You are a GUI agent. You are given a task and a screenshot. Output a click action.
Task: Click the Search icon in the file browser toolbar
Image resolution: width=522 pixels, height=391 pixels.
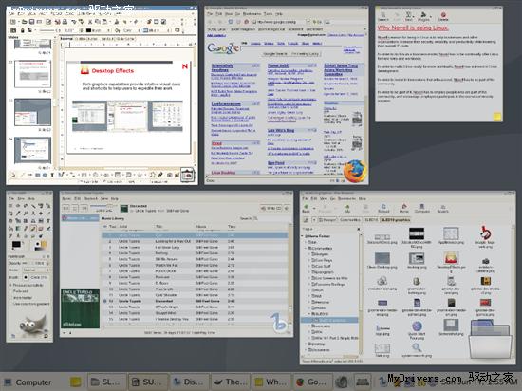[x=443, y=209]
